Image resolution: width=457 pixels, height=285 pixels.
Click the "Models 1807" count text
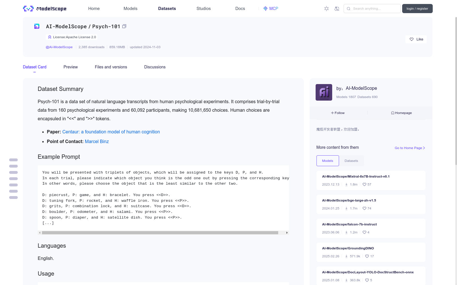346,97
